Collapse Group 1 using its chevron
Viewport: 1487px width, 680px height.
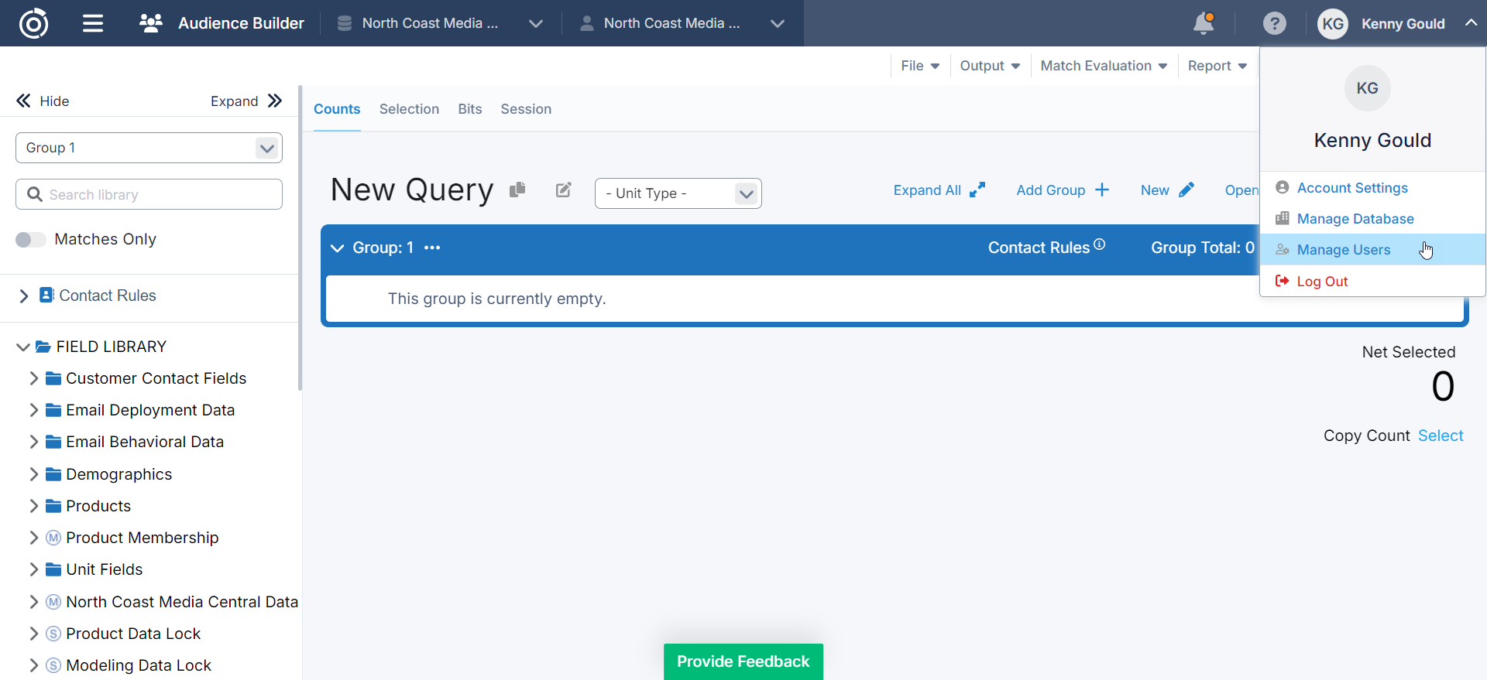click(337, 248)
